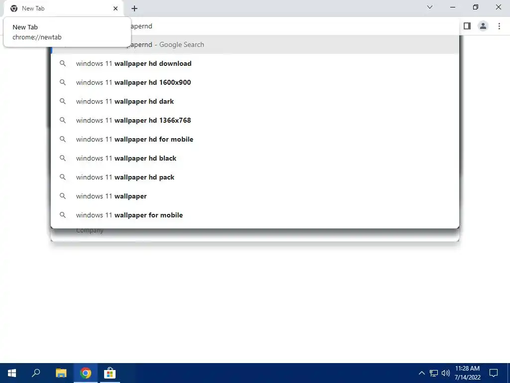The height and width of the screenshot is (383, 510).
Task: Open a new tab with the plus button
Action: (x=134, y=8)
